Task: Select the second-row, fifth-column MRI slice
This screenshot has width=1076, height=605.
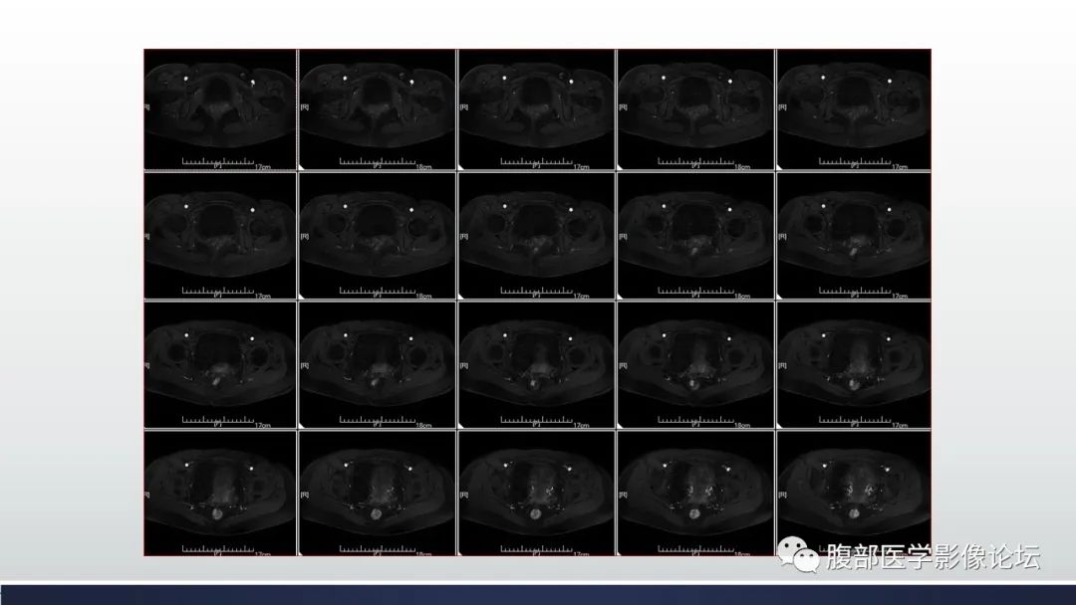Action: 854,235
